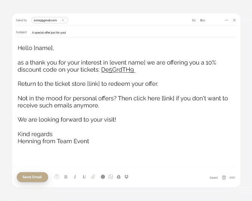Click the text formatting T icon
The height and width of the screenshot is (201, 252).
tap(57, 177)
